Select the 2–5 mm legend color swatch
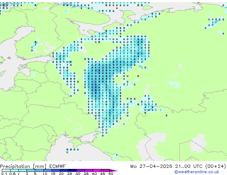 [31, 170]
